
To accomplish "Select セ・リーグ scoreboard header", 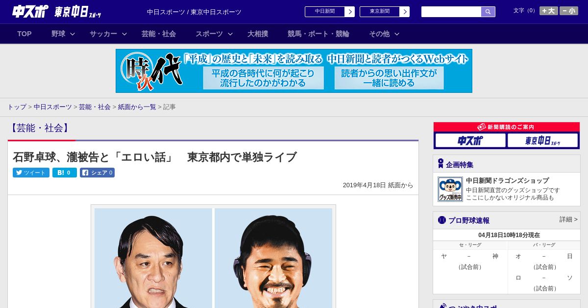I will pos(470,245).
